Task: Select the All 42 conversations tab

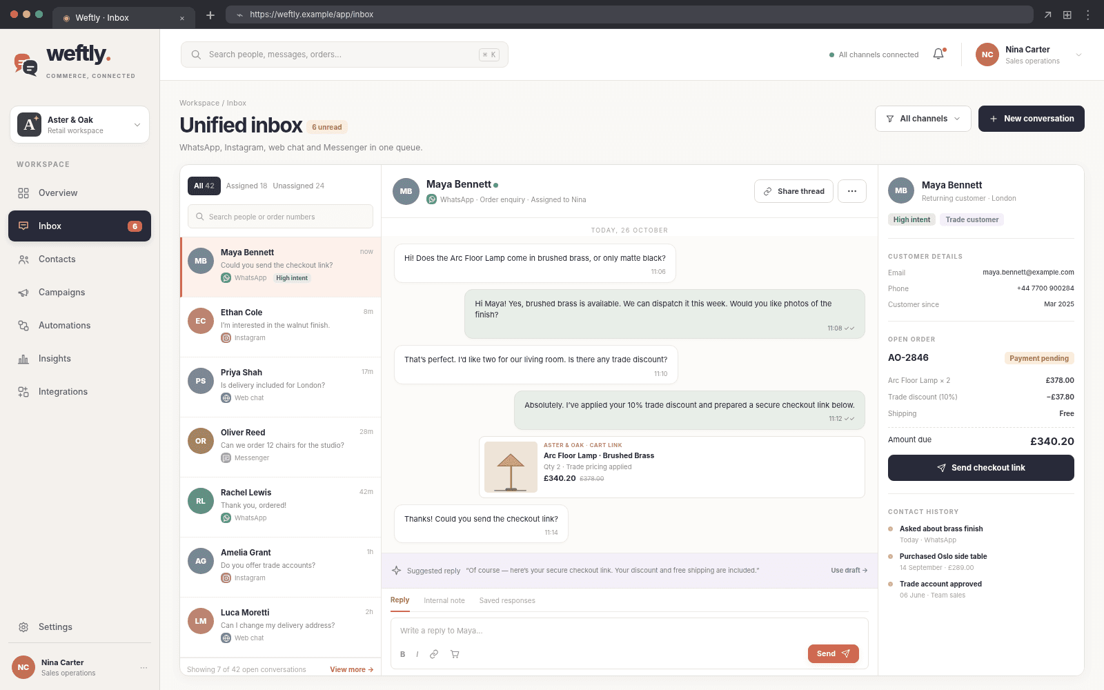Action: click(x=204, y=186)
